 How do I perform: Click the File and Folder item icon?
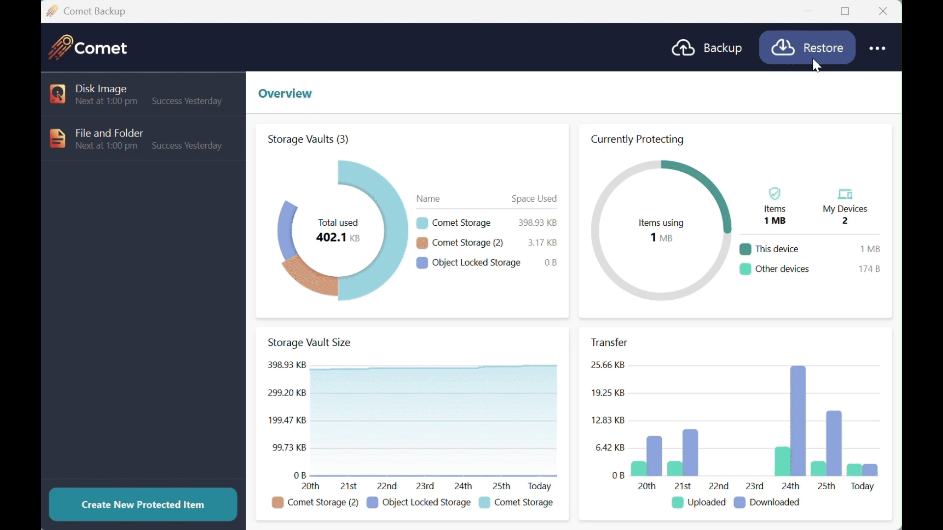(x=57, y=138)
